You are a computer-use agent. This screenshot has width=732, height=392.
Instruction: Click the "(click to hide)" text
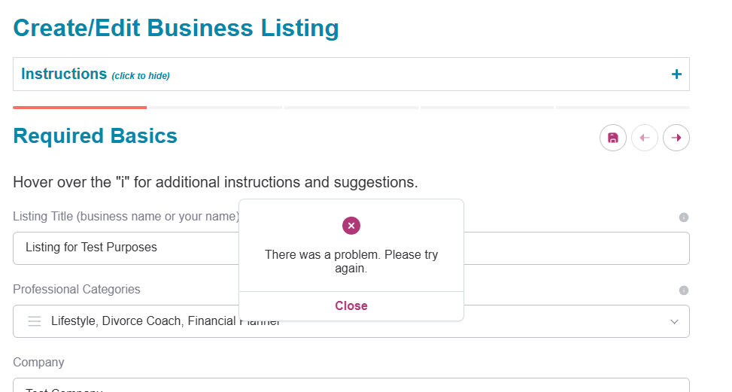click(141, 76)
